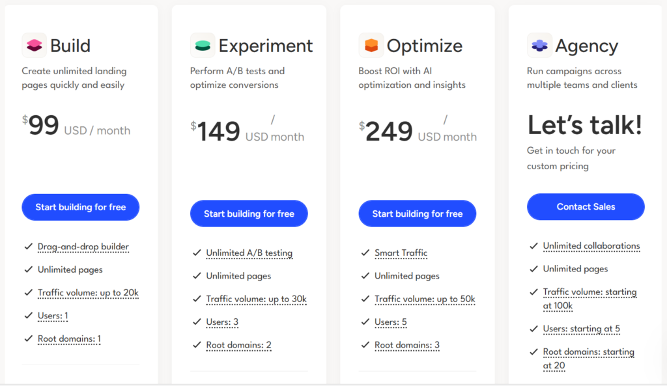Viewport: 667px width, 386px height.
Task: Click Root domains: 2 under Experiment
Action: (239, 345)
